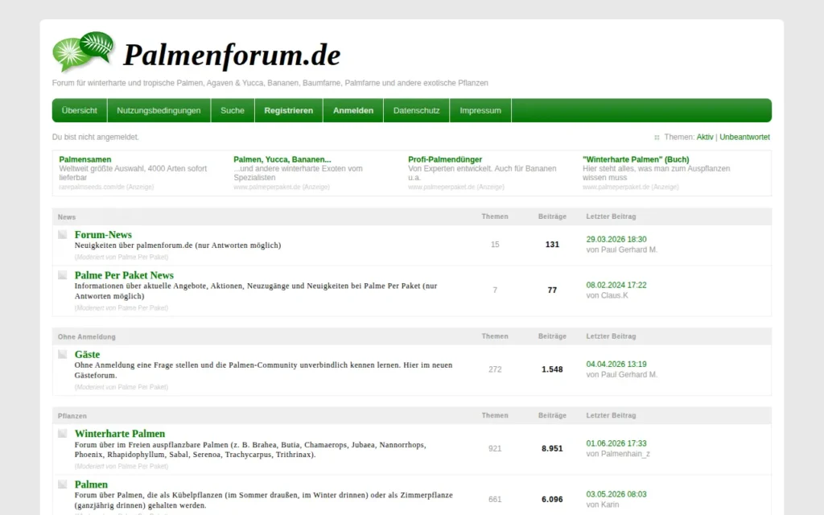Open the Winterharte Palmen forum
Image resolution: width=824 pixels, height=515 pixels.
(120, 434)
